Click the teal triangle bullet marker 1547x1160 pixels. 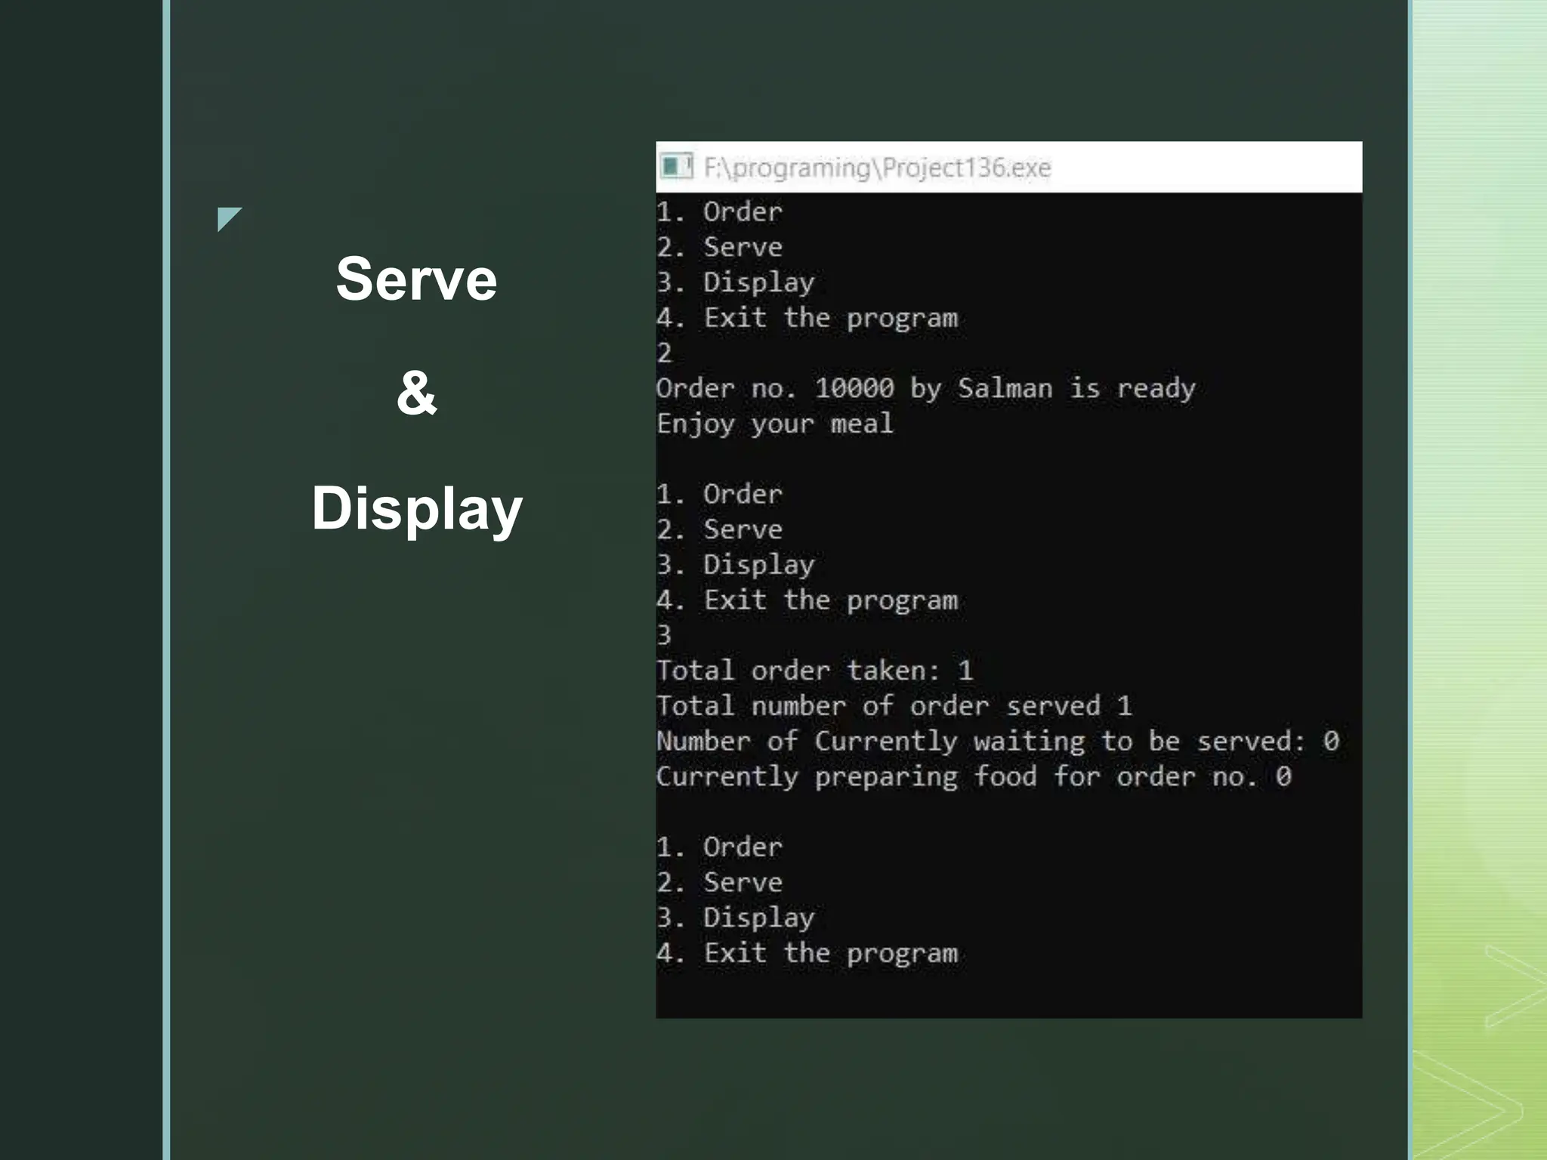227,217
